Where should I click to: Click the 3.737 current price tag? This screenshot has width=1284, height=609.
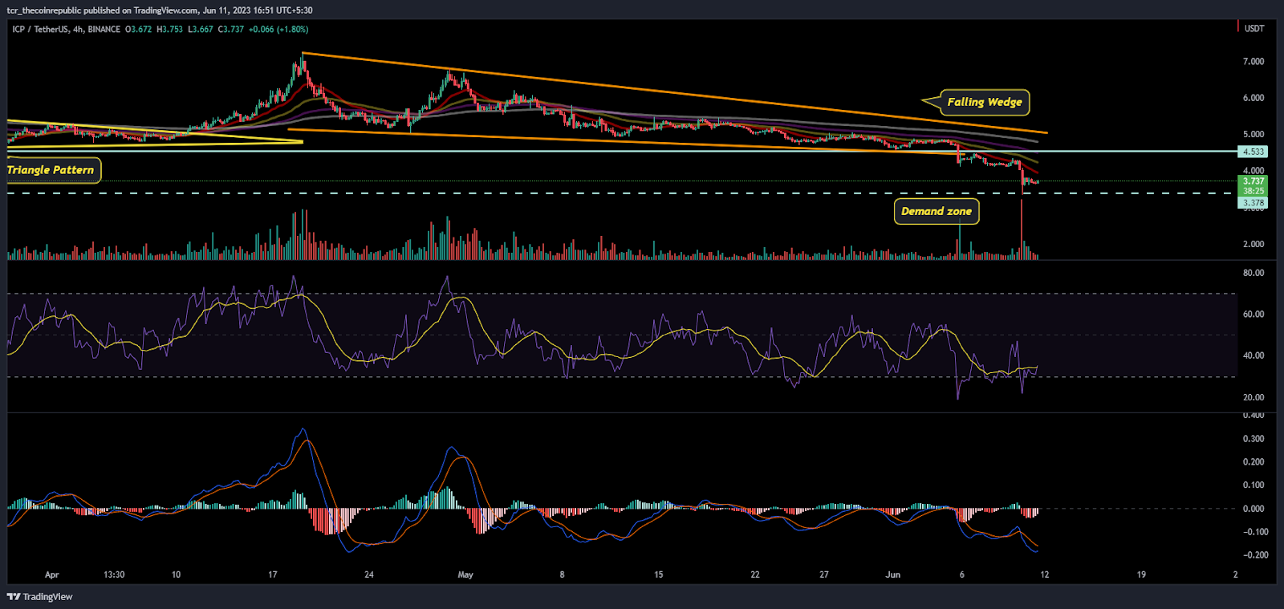tap(1254, 181)
